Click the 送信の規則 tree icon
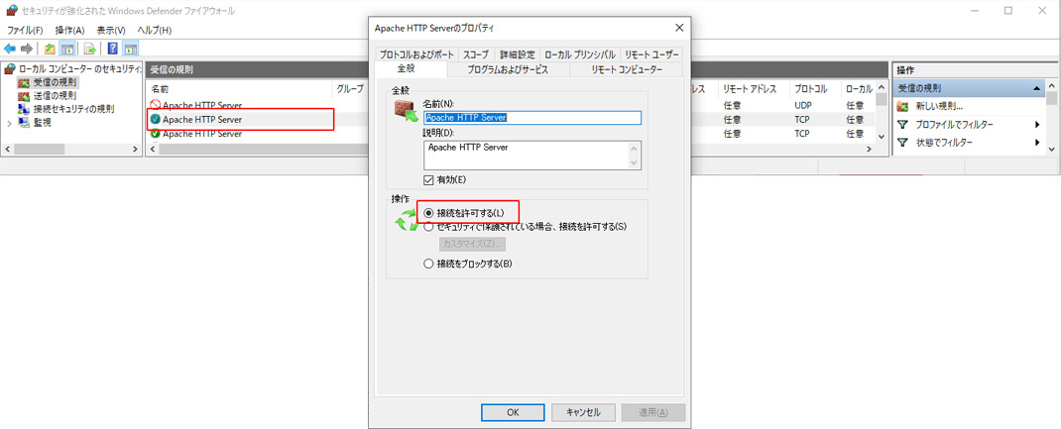The height and width of the screenshot is (429, 1061). (24, 96)
